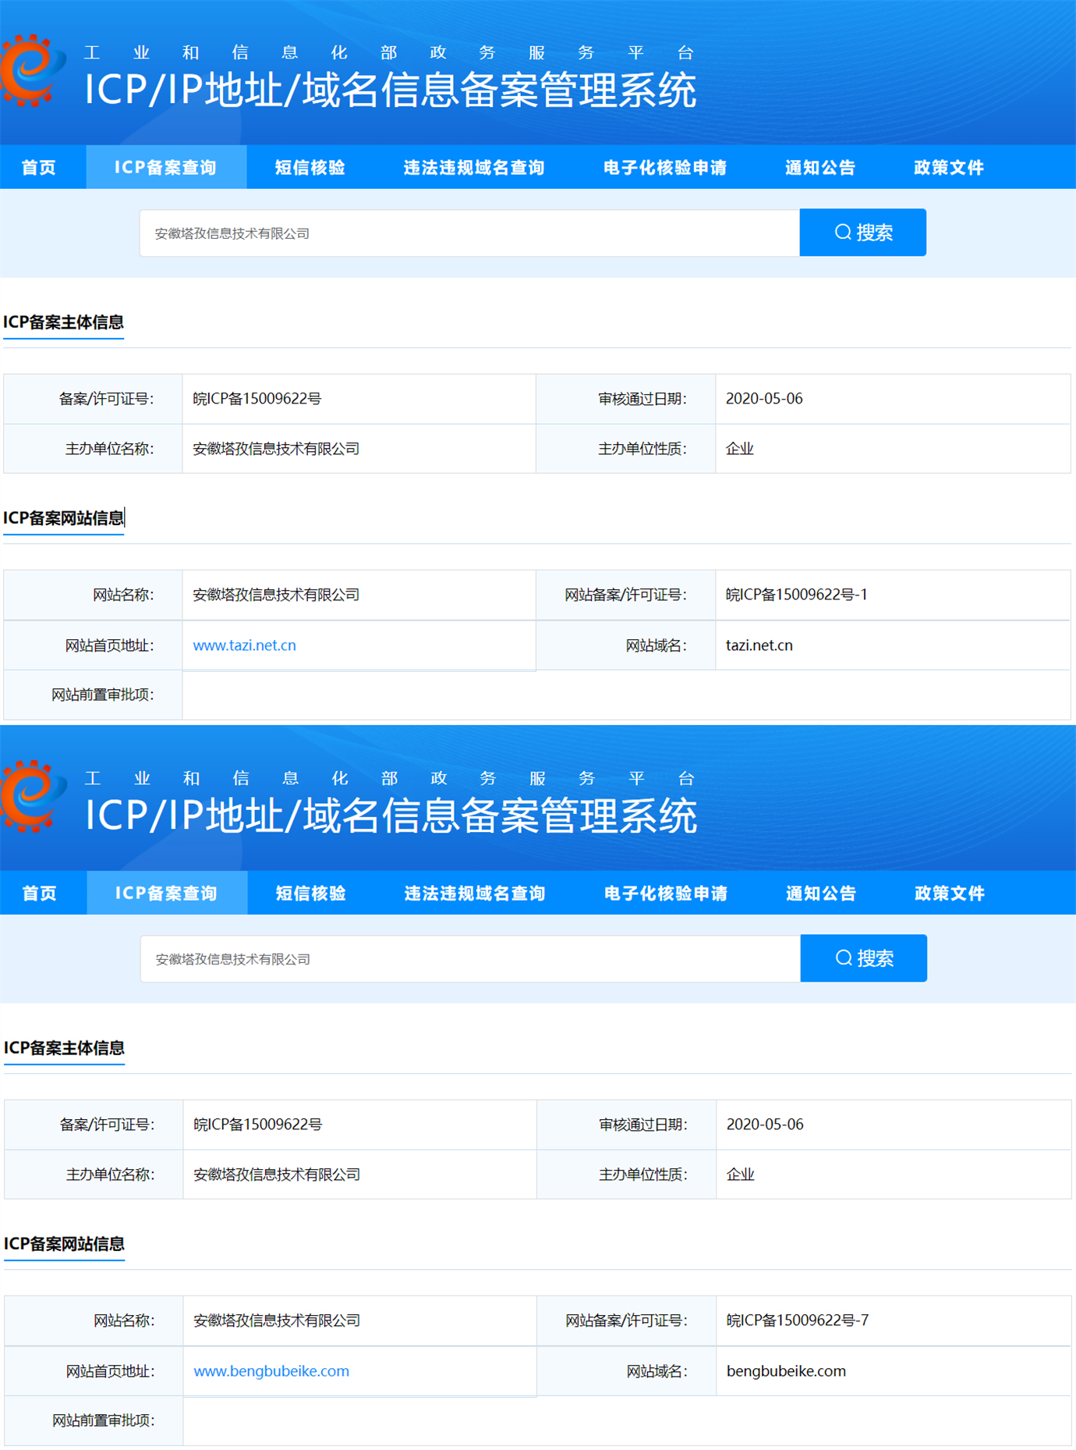This screenshot has height=1450, width=1076.
Task: Open 短信核验 in the top navigation bar
Action: pos(310,168)
